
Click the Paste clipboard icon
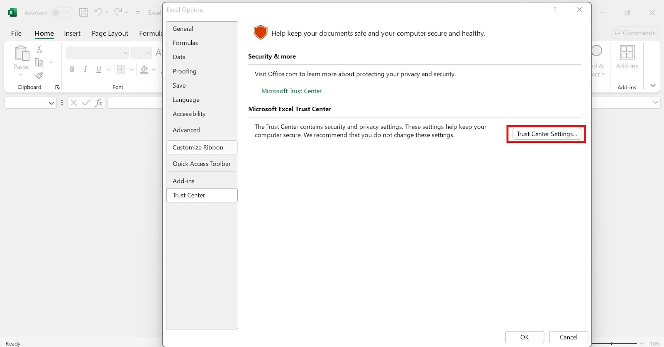pyautogui.click(x=22, y=53)
